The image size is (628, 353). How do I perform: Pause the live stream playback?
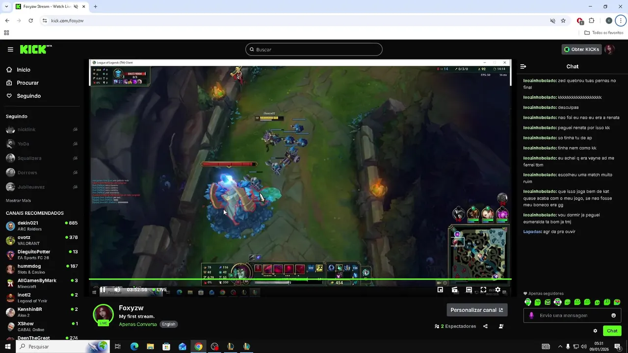click(x=103, y=290)
